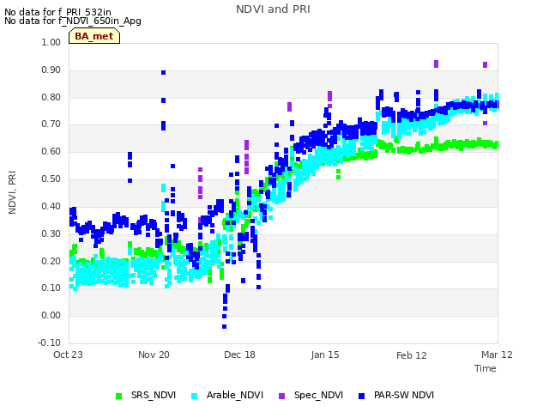Click the 'No data for f_NDVI_650in_Apg' message
This screenshot has width=549, height=412.
(x=73, y=21)
